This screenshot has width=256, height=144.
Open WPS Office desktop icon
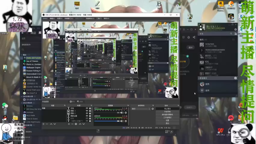click(x=220, y=132)
